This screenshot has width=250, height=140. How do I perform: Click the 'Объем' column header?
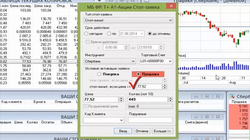tap(66, 122)
